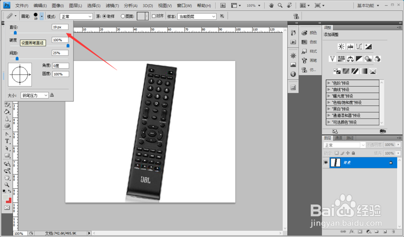The image size is (404, 237).
Task: Open the 文件(F) menu
Action: [22, 5]
